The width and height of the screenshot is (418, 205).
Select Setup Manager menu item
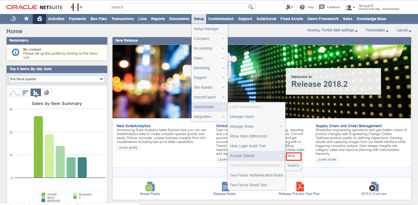pyautogui.click(x=209, y=29)
